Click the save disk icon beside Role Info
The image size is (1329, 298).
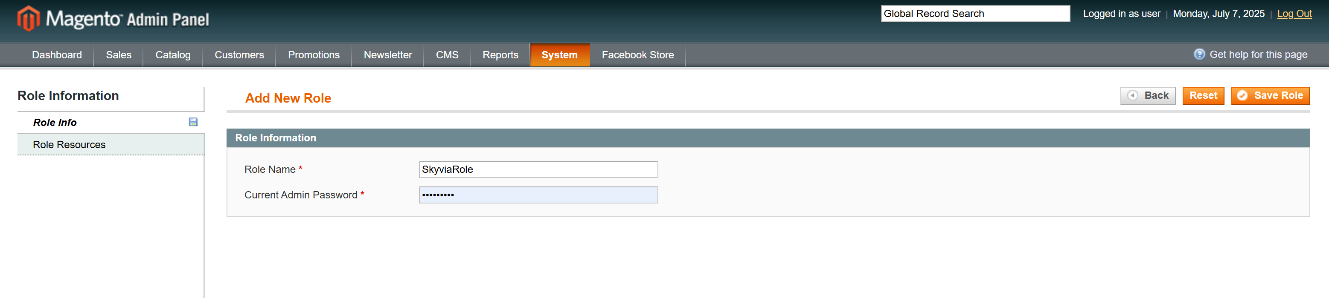pos(193,122)
